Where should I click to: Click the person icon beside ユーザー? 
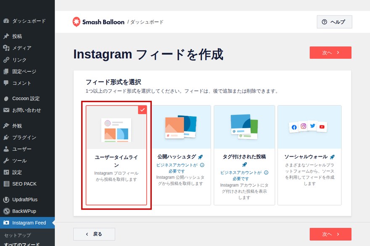(x=6, y=149)
